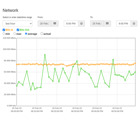Enable the actual checkbox
140x113 pixels.
[42, 34]
